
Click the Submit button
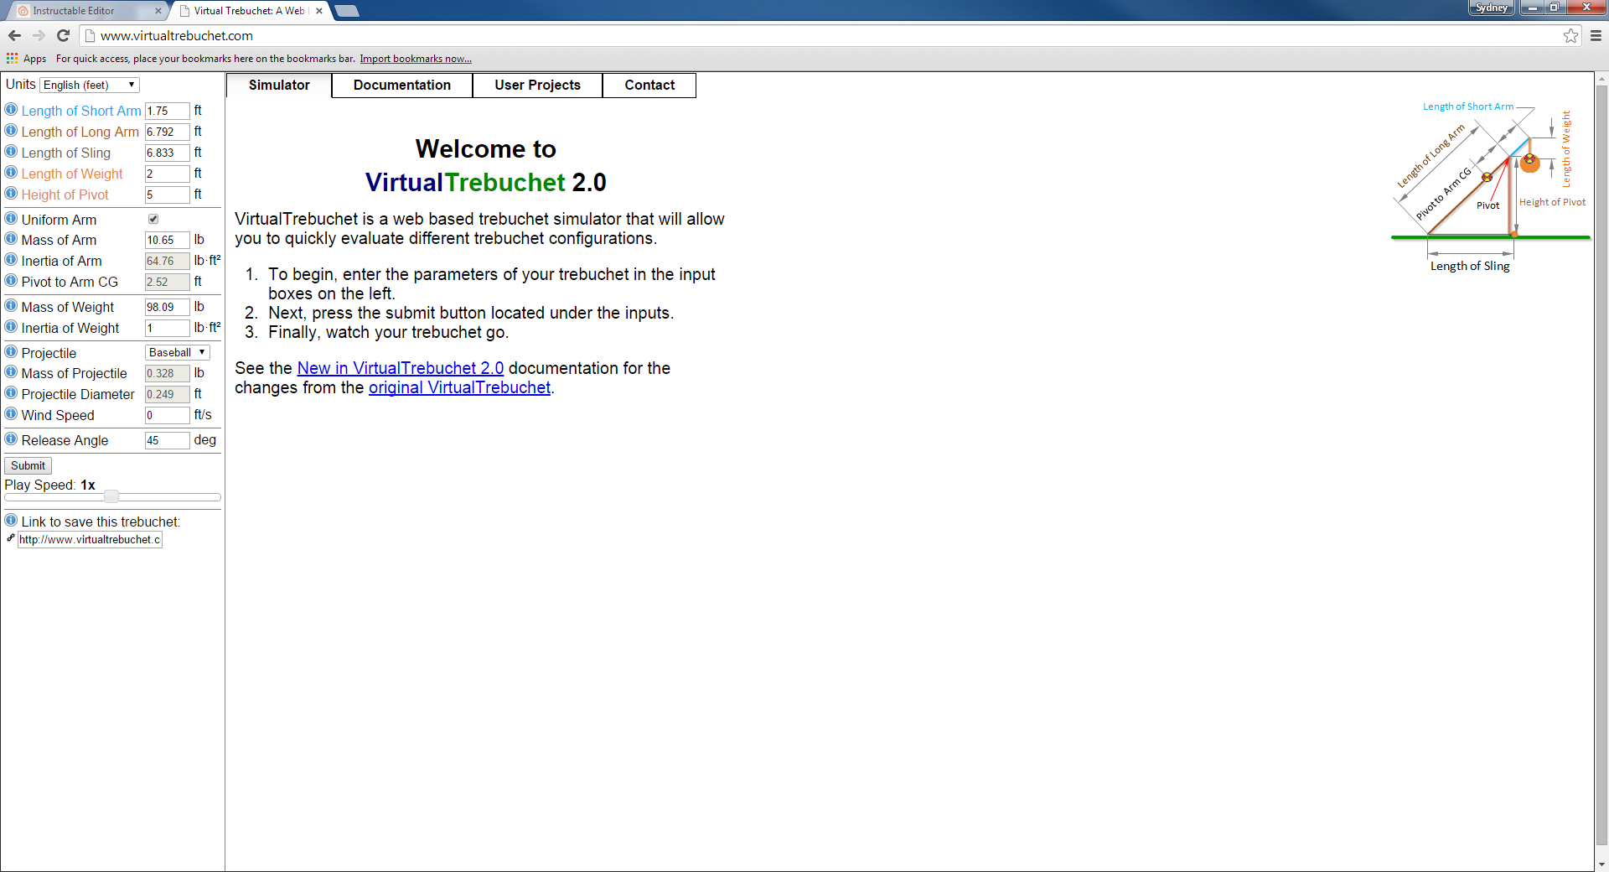coord(28,465)
